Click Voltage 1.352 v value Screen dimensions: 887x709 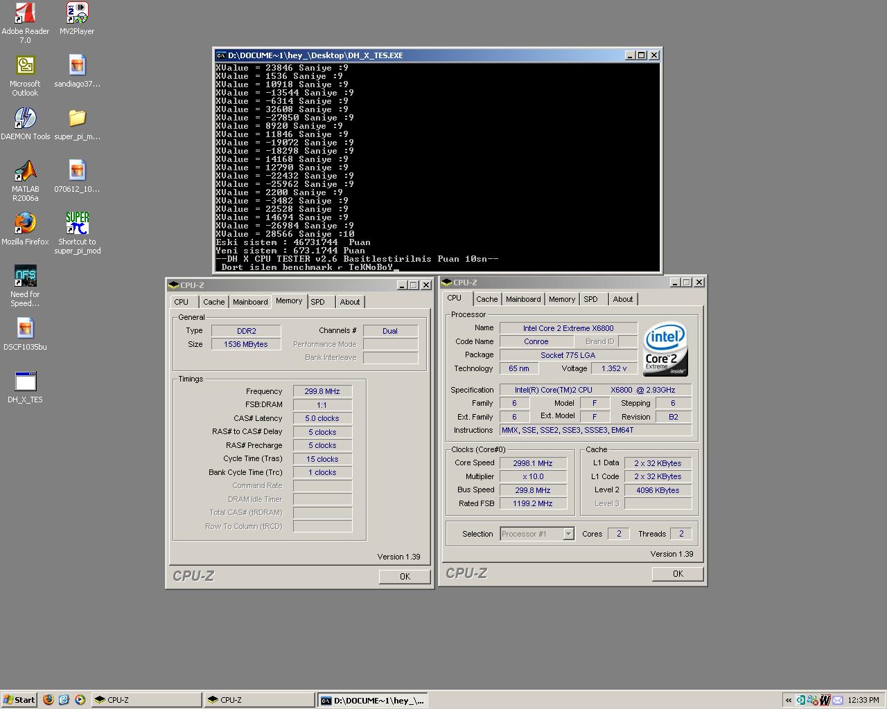(x=614, y=368)
